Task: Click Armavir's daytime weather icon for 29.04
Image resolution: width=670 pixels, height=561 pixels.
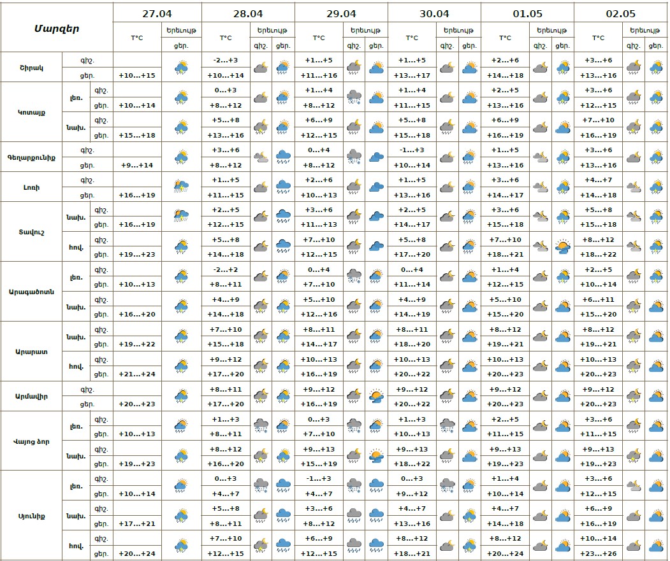Action: [x=376, y=396]
